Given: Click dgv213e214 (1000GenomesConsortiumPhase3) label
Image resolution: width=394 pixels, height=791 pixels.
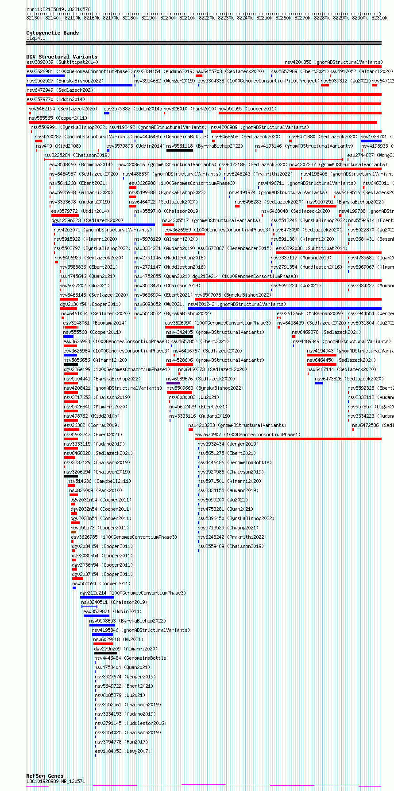Looking at the screenshot, I should click(x=245, y=277).
